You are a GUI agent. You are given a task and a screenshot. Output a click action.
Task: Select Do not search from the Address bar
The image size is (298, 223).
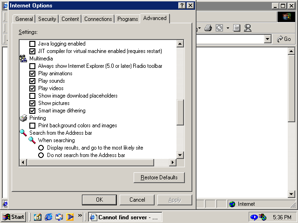[41, 155]
